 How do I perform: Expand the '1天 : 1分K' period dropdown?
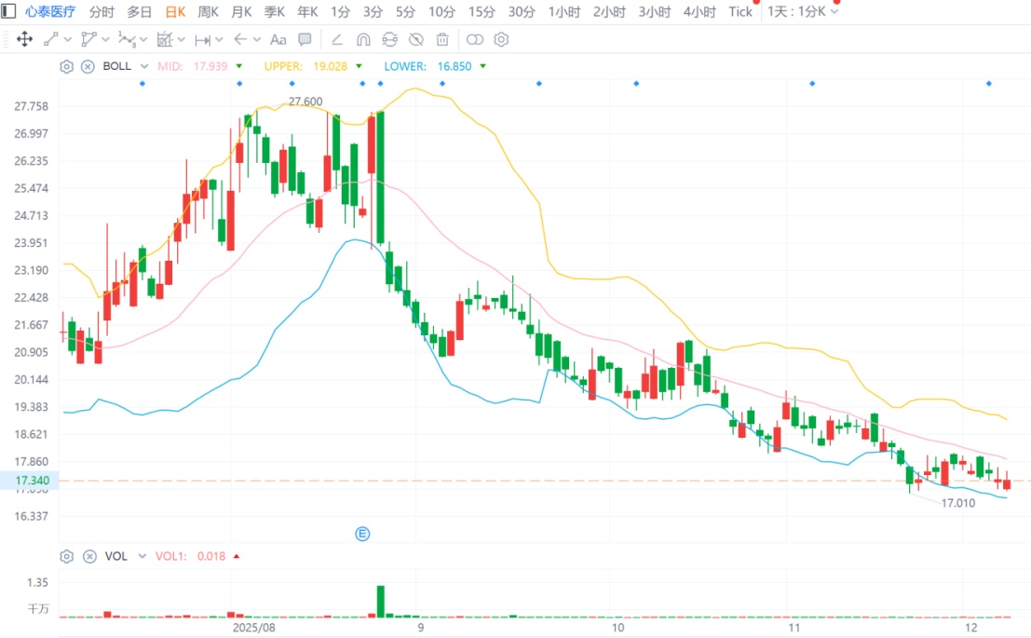(x=803, y=11)
